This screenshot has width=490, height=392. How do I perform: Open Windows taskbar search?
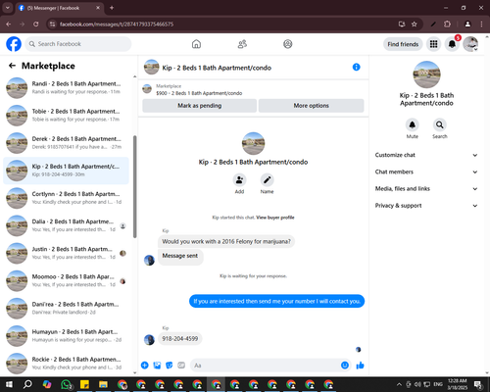(x=27, y=384)
